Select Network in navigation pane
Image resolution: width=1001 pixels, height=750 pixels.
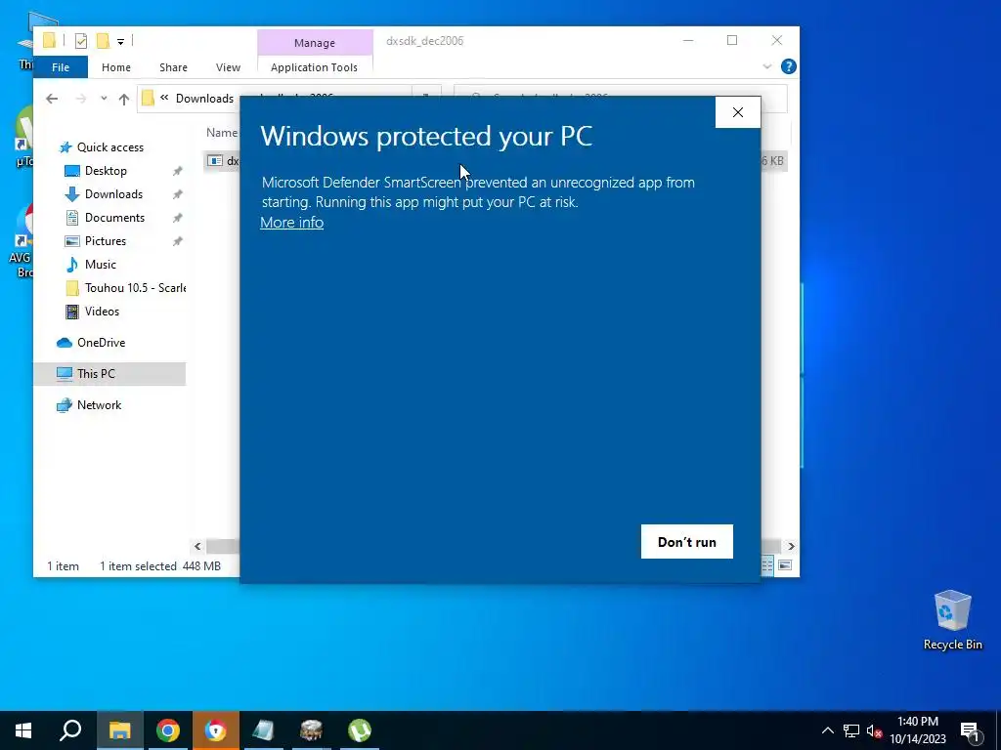[x=99, y=405]
